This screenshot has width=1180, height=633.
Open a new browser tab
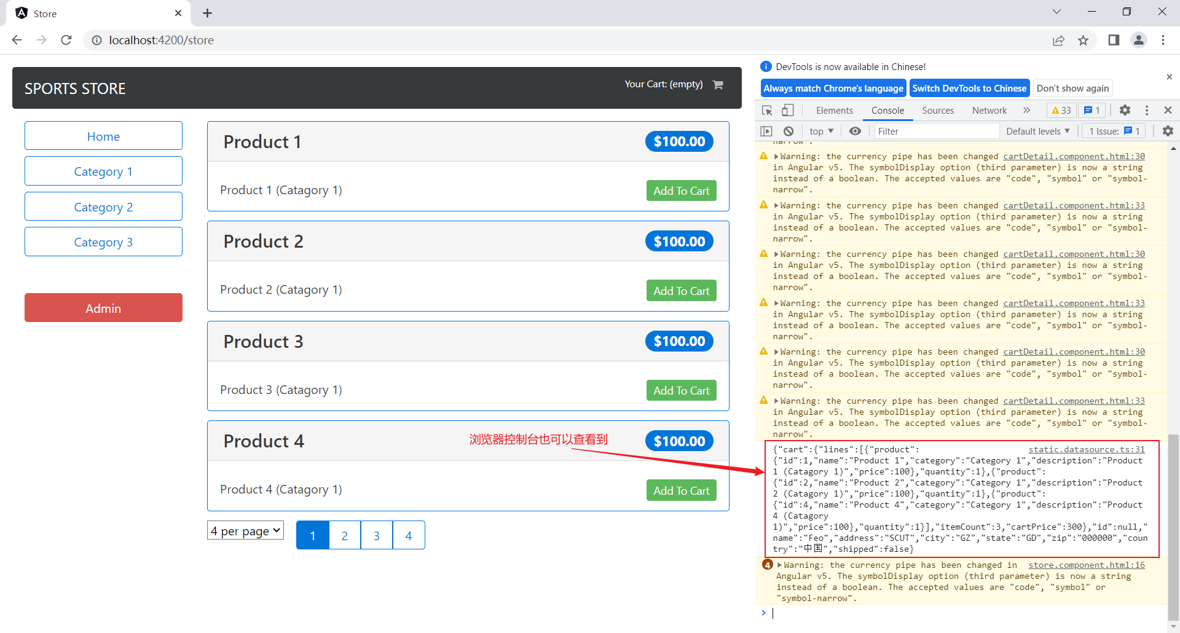coord(208,13)
